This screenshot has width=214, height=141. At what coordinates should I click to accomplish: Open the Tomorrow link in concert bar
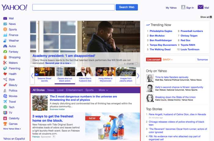click(x=202, y=60)
